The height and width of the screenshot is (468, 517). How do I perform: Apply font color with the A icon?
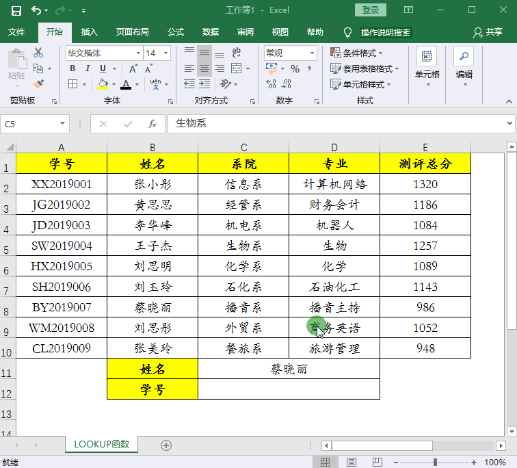click(126, 84)
